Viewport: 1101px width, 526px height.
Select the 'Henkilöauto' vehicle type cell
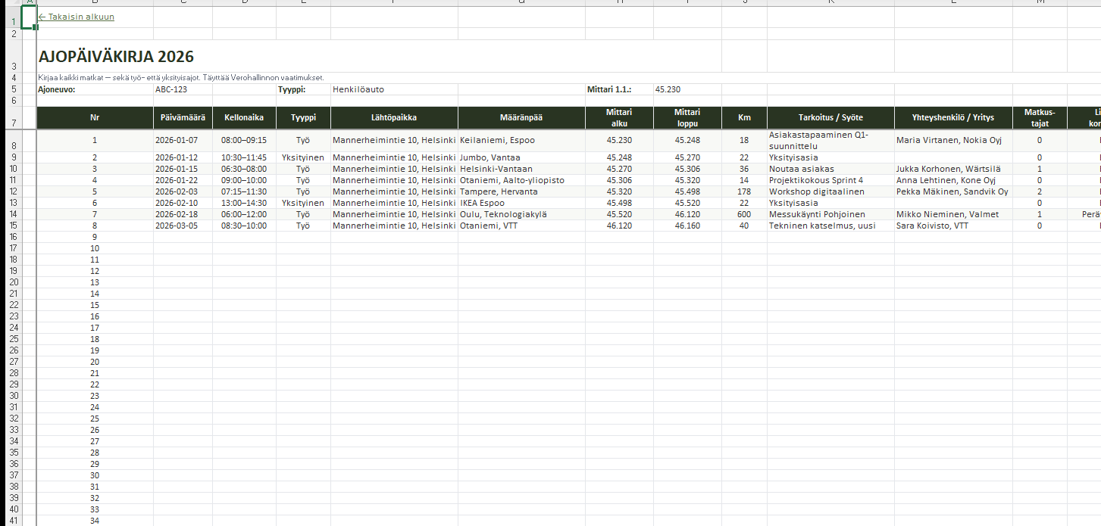pos(358,89)
